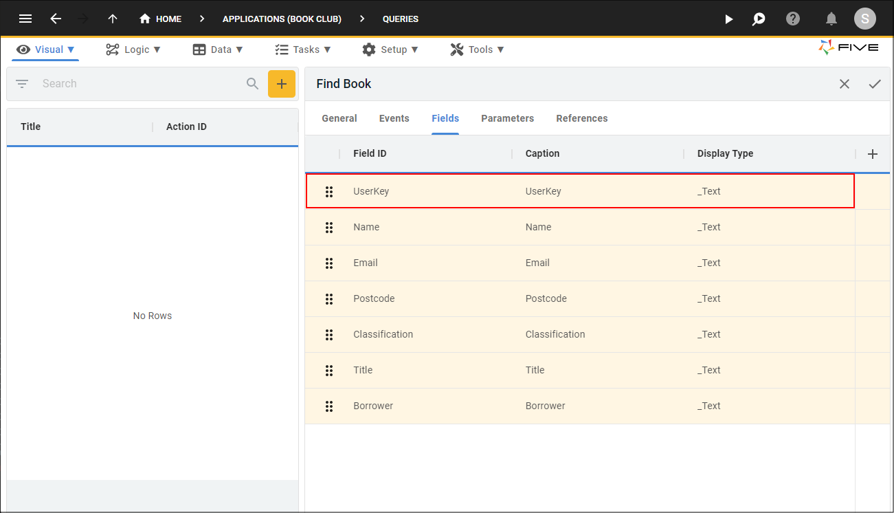Viewport: 894px width, 513px height.
Task: Click _Text display type in Name row
Action: pyautogui.click(x=709, y=227)
